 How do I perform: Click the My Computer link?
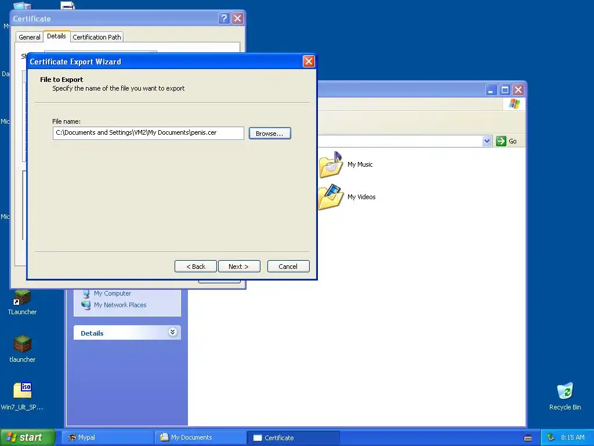tap(113, 293)
